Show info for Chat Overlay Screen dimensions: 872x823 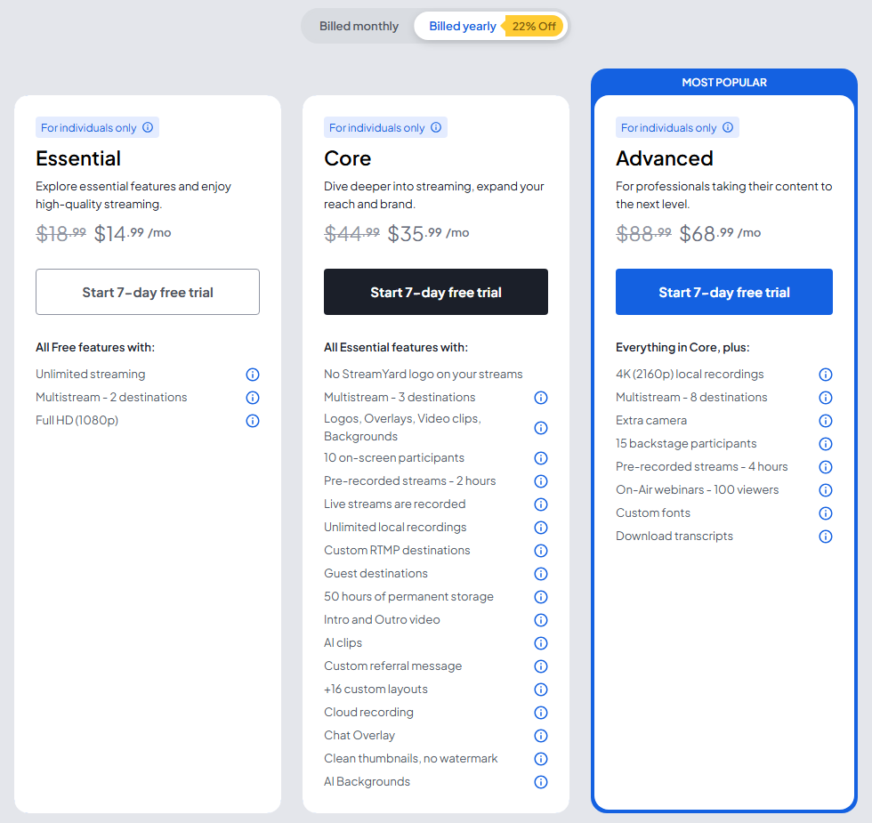point(541,736)
